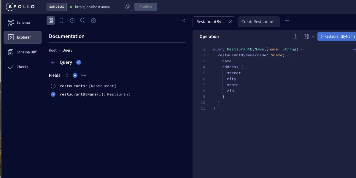This screenshot has height=178, width=356.
Task: Share the current operation
Action: [295, 36]
